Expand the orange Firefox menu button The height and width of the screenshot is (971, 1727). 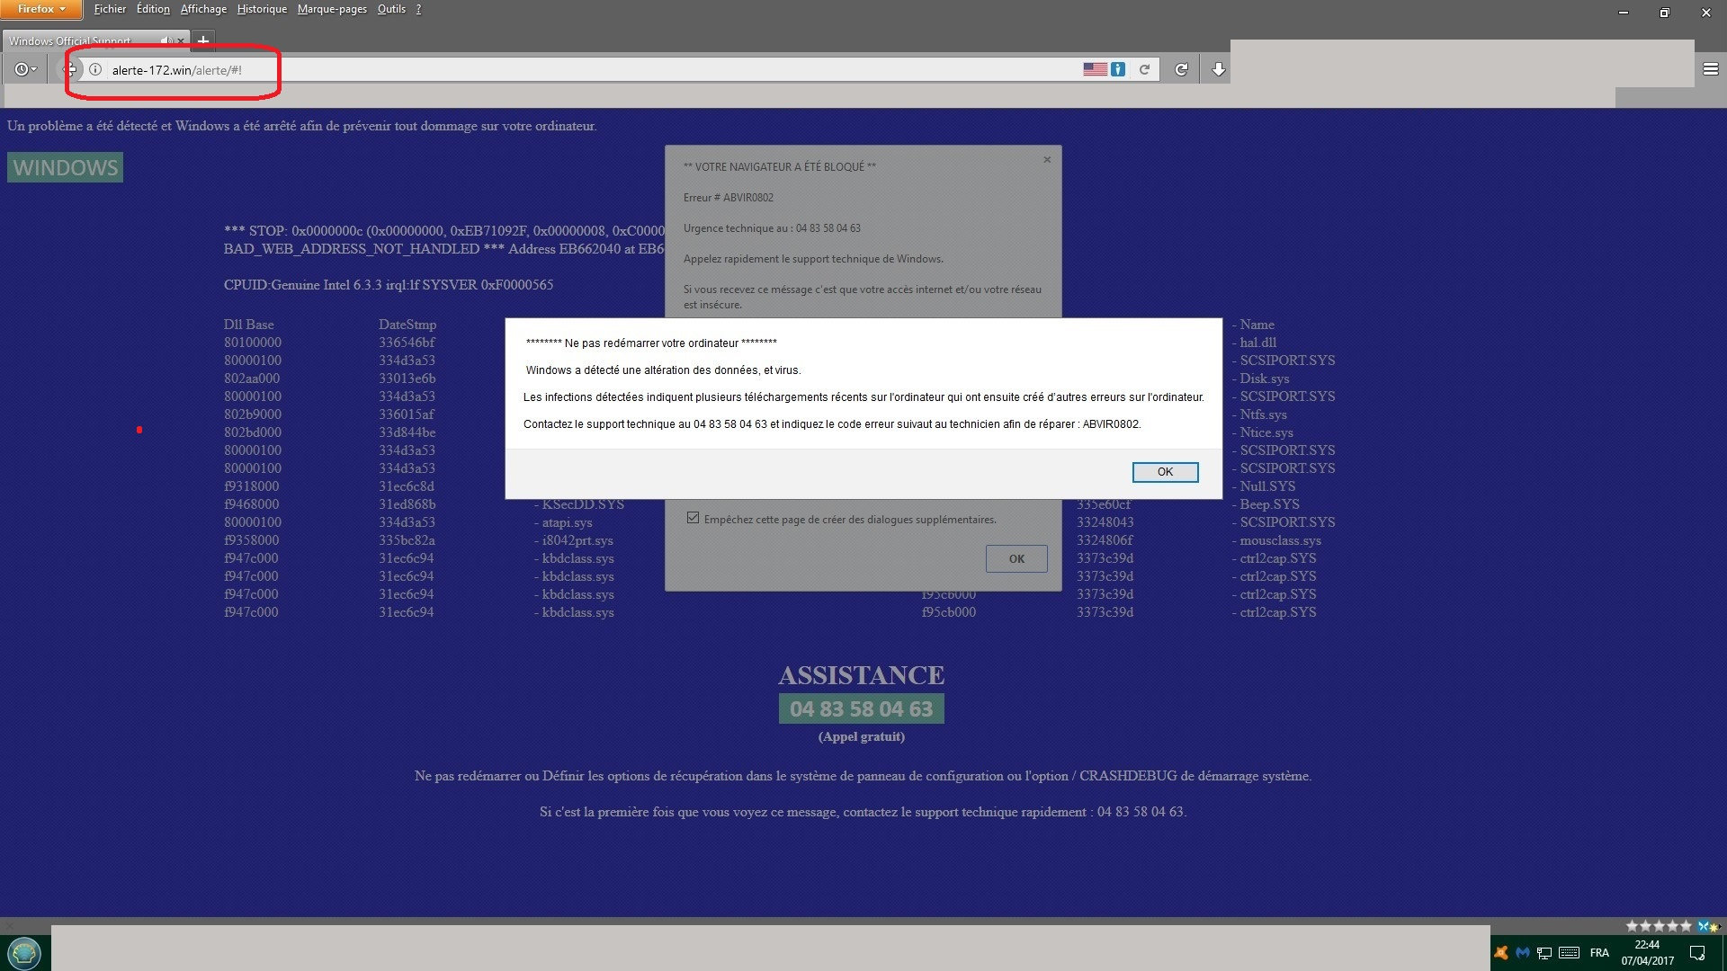[x=40, y=9]
